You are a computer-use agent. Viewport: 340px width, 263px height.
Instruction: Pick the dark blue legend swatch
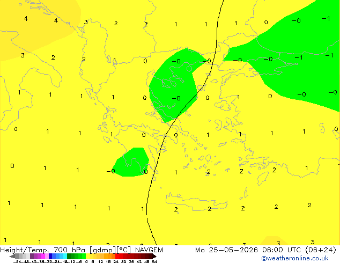50,256
